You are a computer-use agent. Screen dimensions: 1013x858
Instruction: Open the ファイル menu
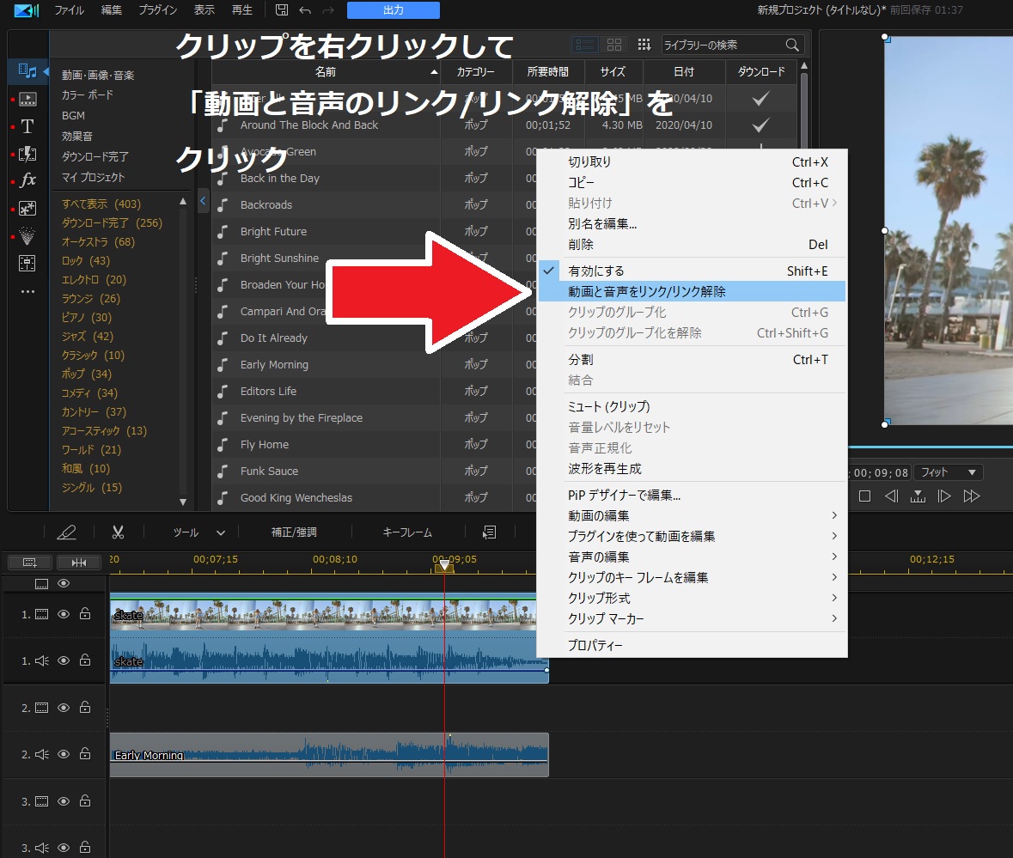point(69,10)
